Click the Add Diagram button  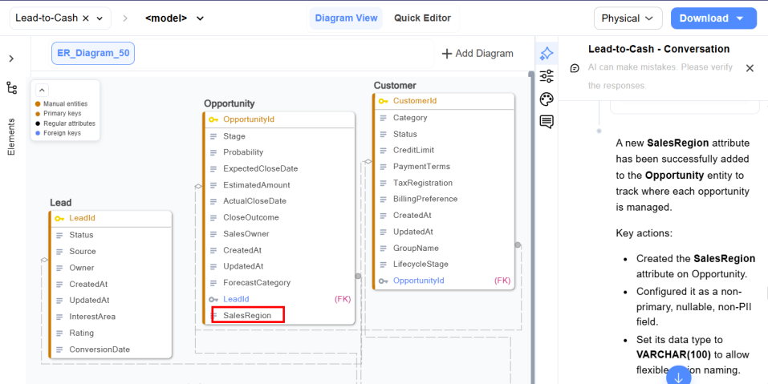point(477,54)
